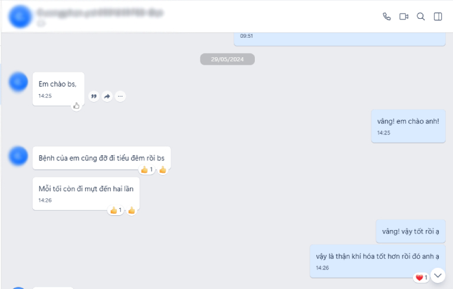Screen dimensions: 453x289
Task: Open the three-dots more options for 'Em chào bs,'
Action: (120, 96)
